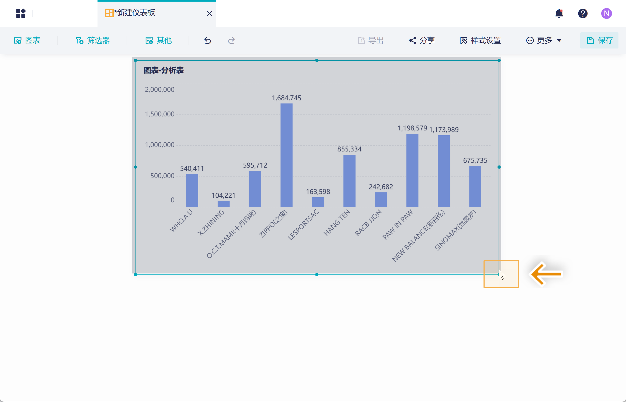The width and height of the screenshot is (626, 402).
Task: Click the WHO.A.U bar
Action: pos(192,190)
